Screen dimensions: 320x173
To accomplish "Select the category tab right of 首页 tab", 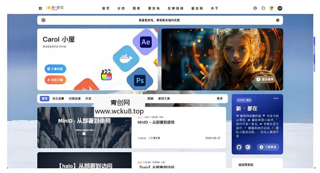I will (58, 99).
